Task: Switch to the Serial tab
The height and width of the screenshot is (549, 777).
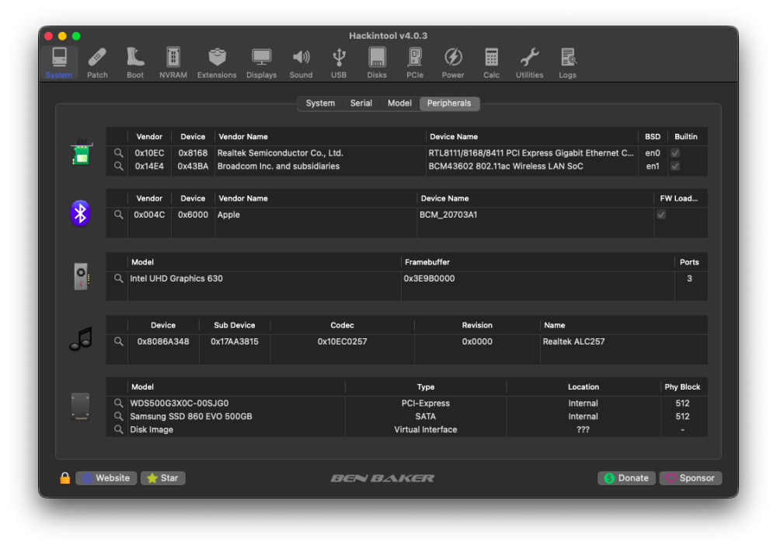Action: click(x=361, y=103)
